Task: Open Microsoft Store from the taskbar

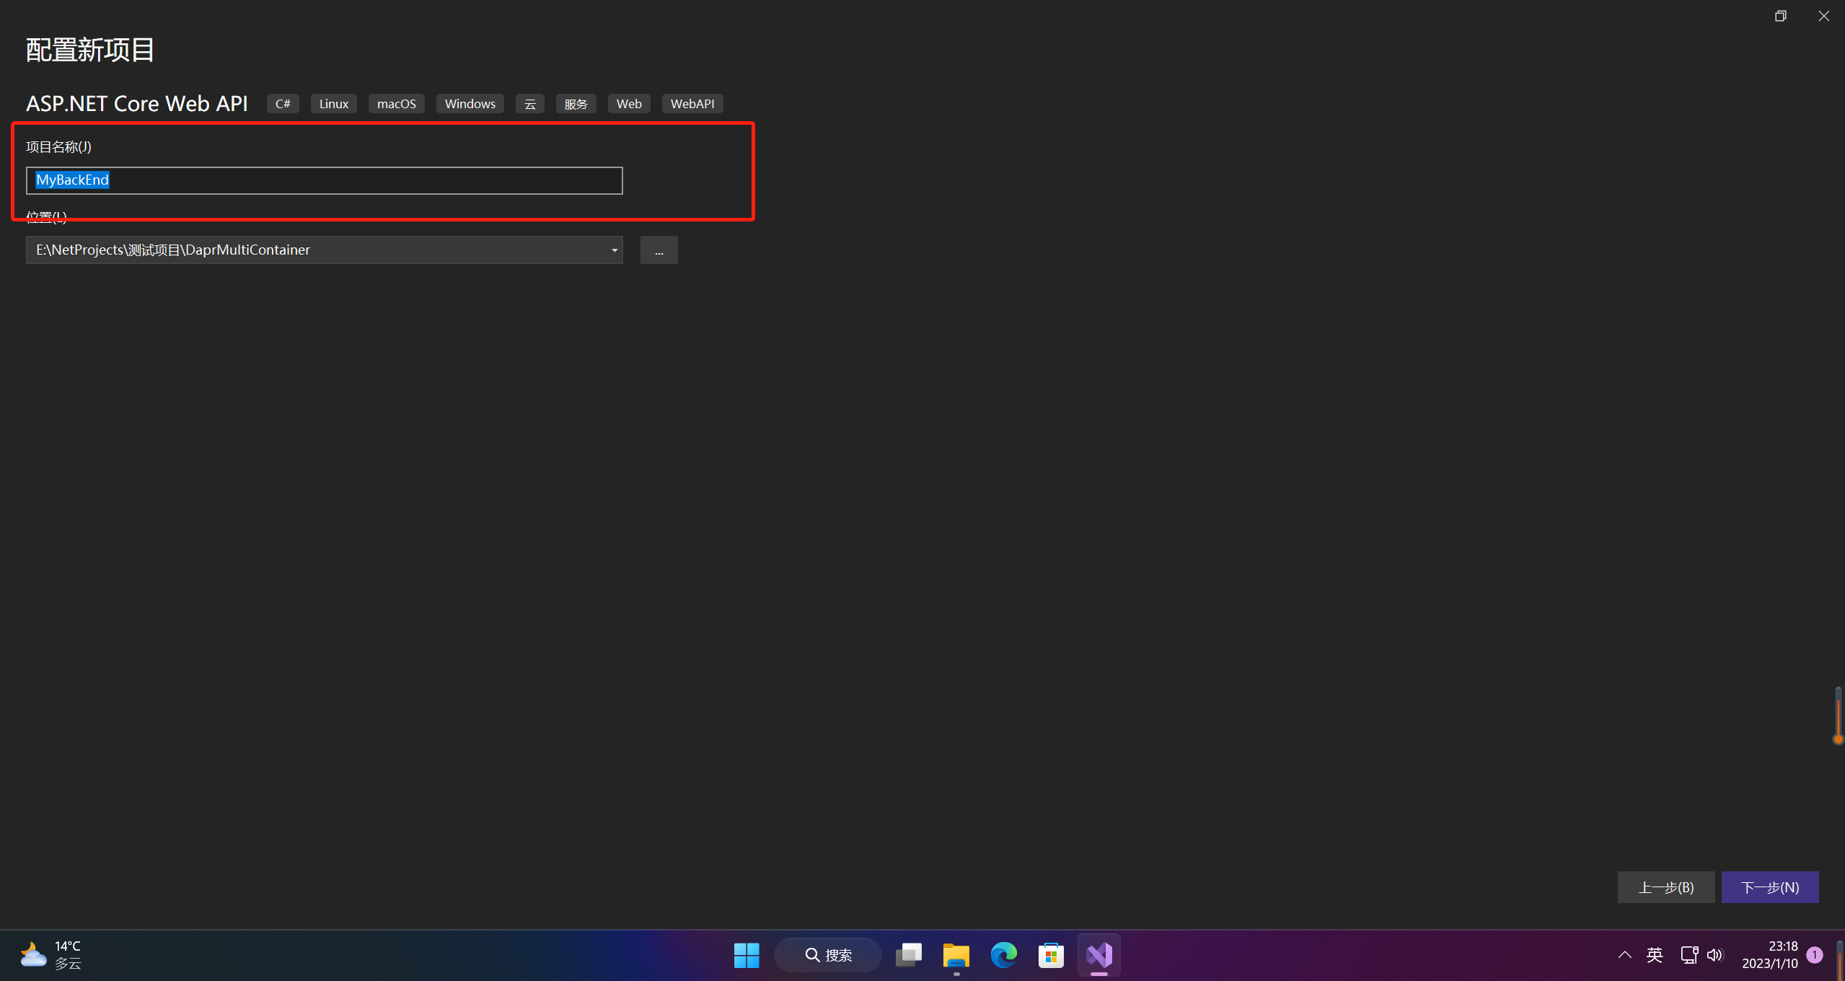Action: point(1051,955)
